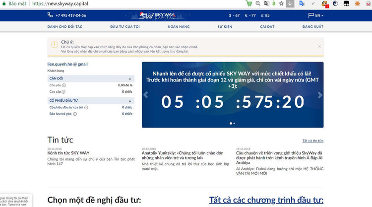Click the phone icon beside +7 495 number
Viewport: 372px width, 207px height.
point(50,15)
